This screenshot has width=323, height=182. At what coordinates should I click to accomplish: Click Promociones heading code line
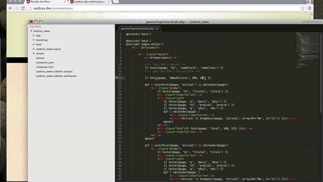coord(160,58)
